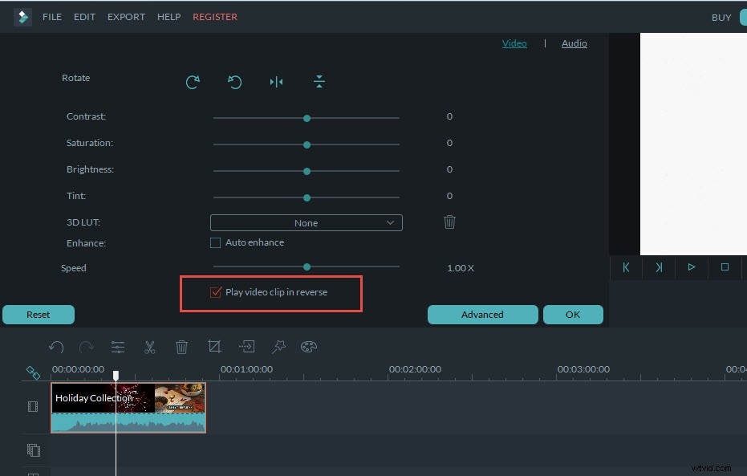Click the Undo icon above the timeline
Viewport: 747px width, 476px height.
pos(56,347)
